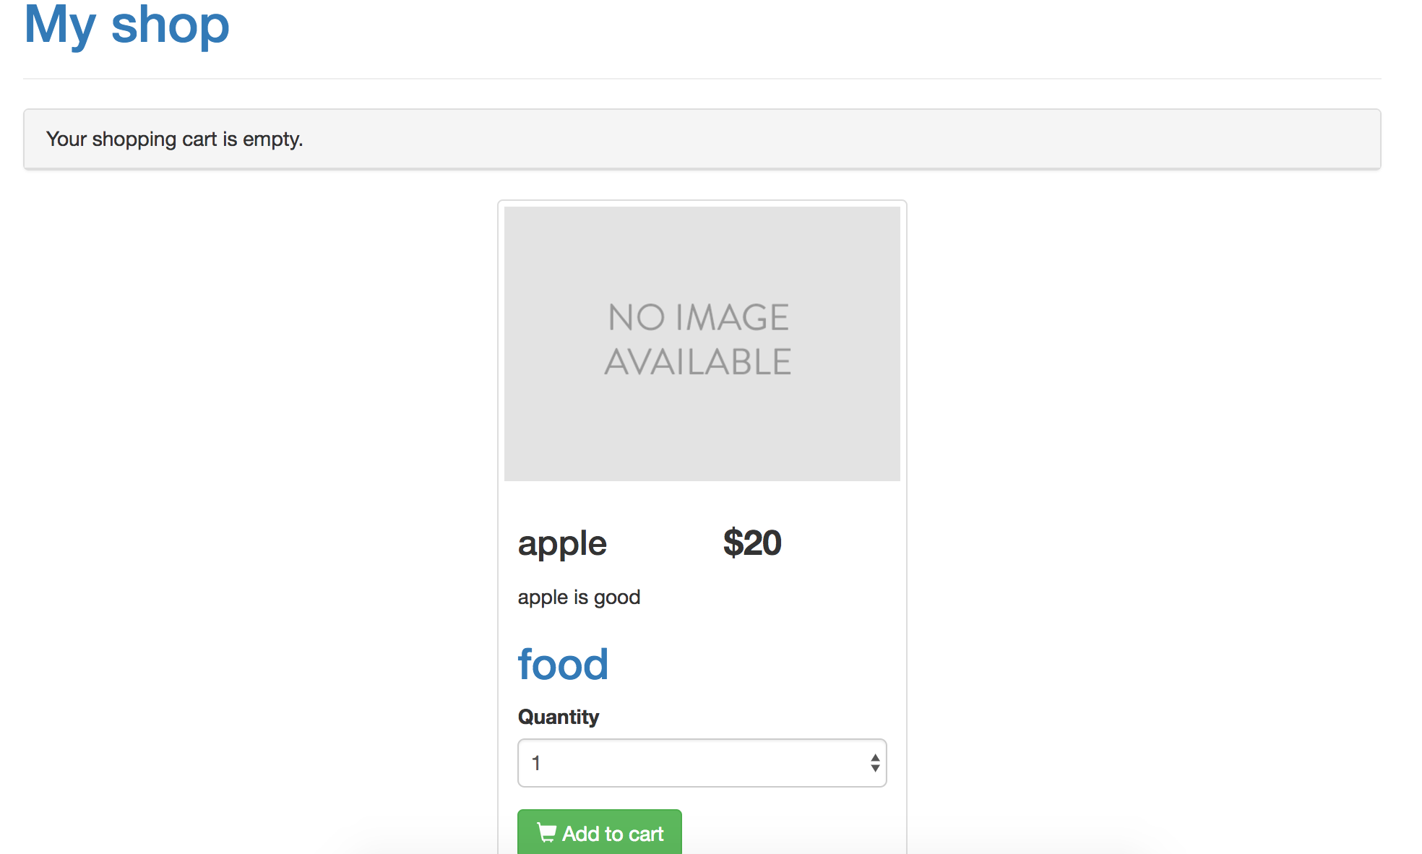Open the My shop header link
Viewport: 1422px width, 854px height.
click(x=127, y=25)
